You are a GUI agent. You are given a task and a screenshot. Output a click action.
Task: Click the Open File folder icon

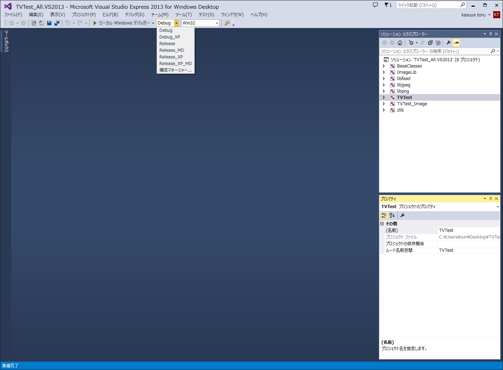click(x=41, y=23)
